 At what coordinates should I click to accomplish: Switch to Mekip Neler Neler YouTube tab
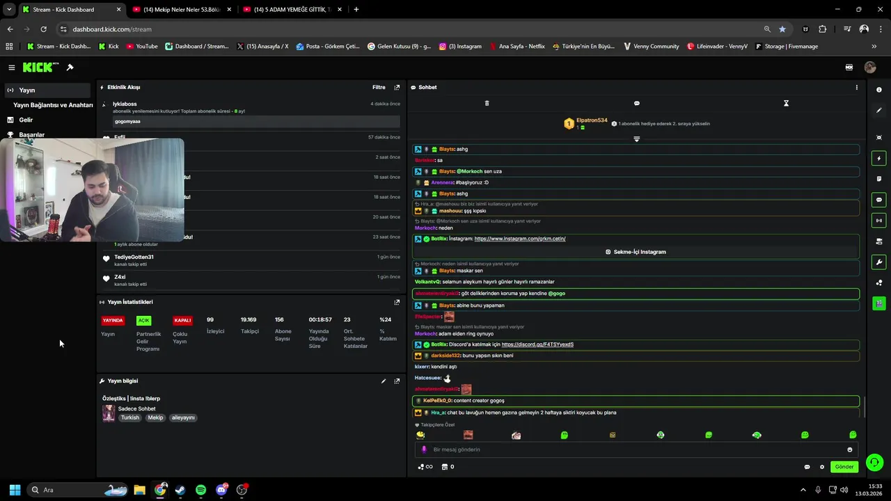click(x=180, y=10)
